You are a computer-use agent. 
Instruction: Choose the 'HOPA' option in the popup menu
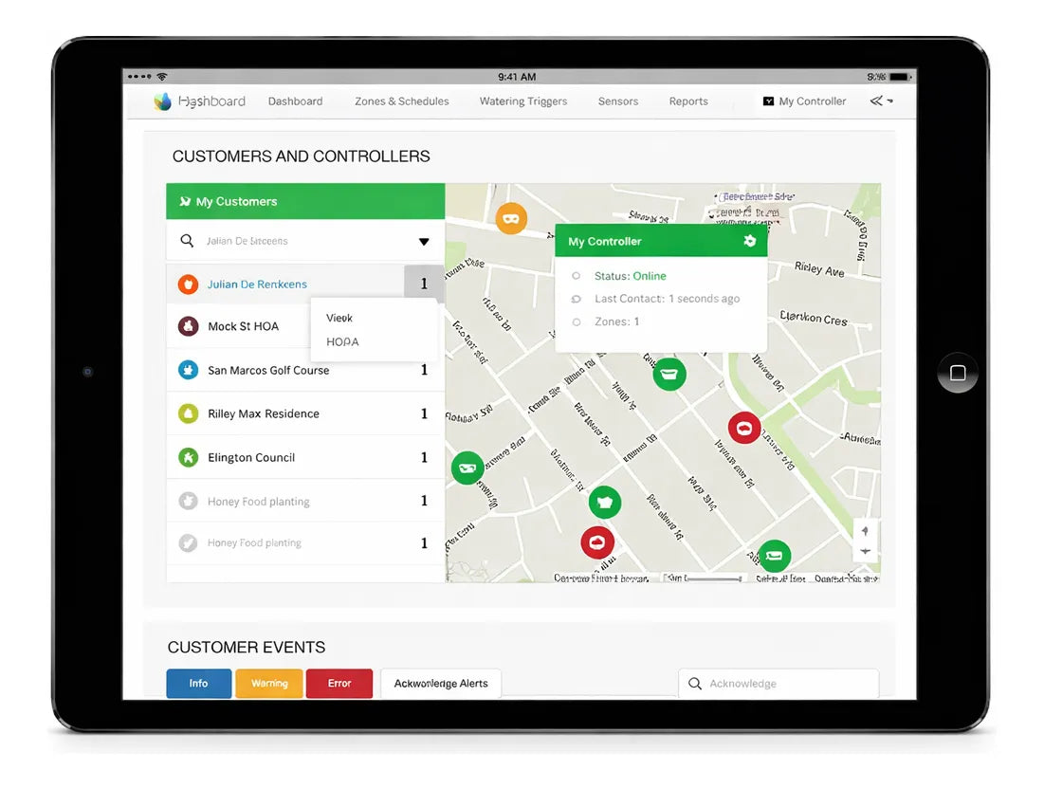343,341
